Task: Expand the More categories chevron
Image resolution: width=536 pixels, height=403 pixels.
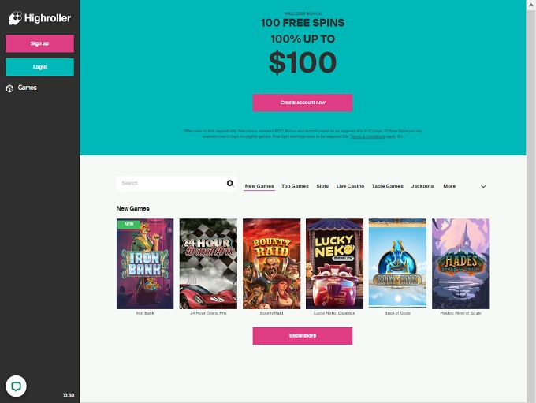Action: [x=483, y=186]
